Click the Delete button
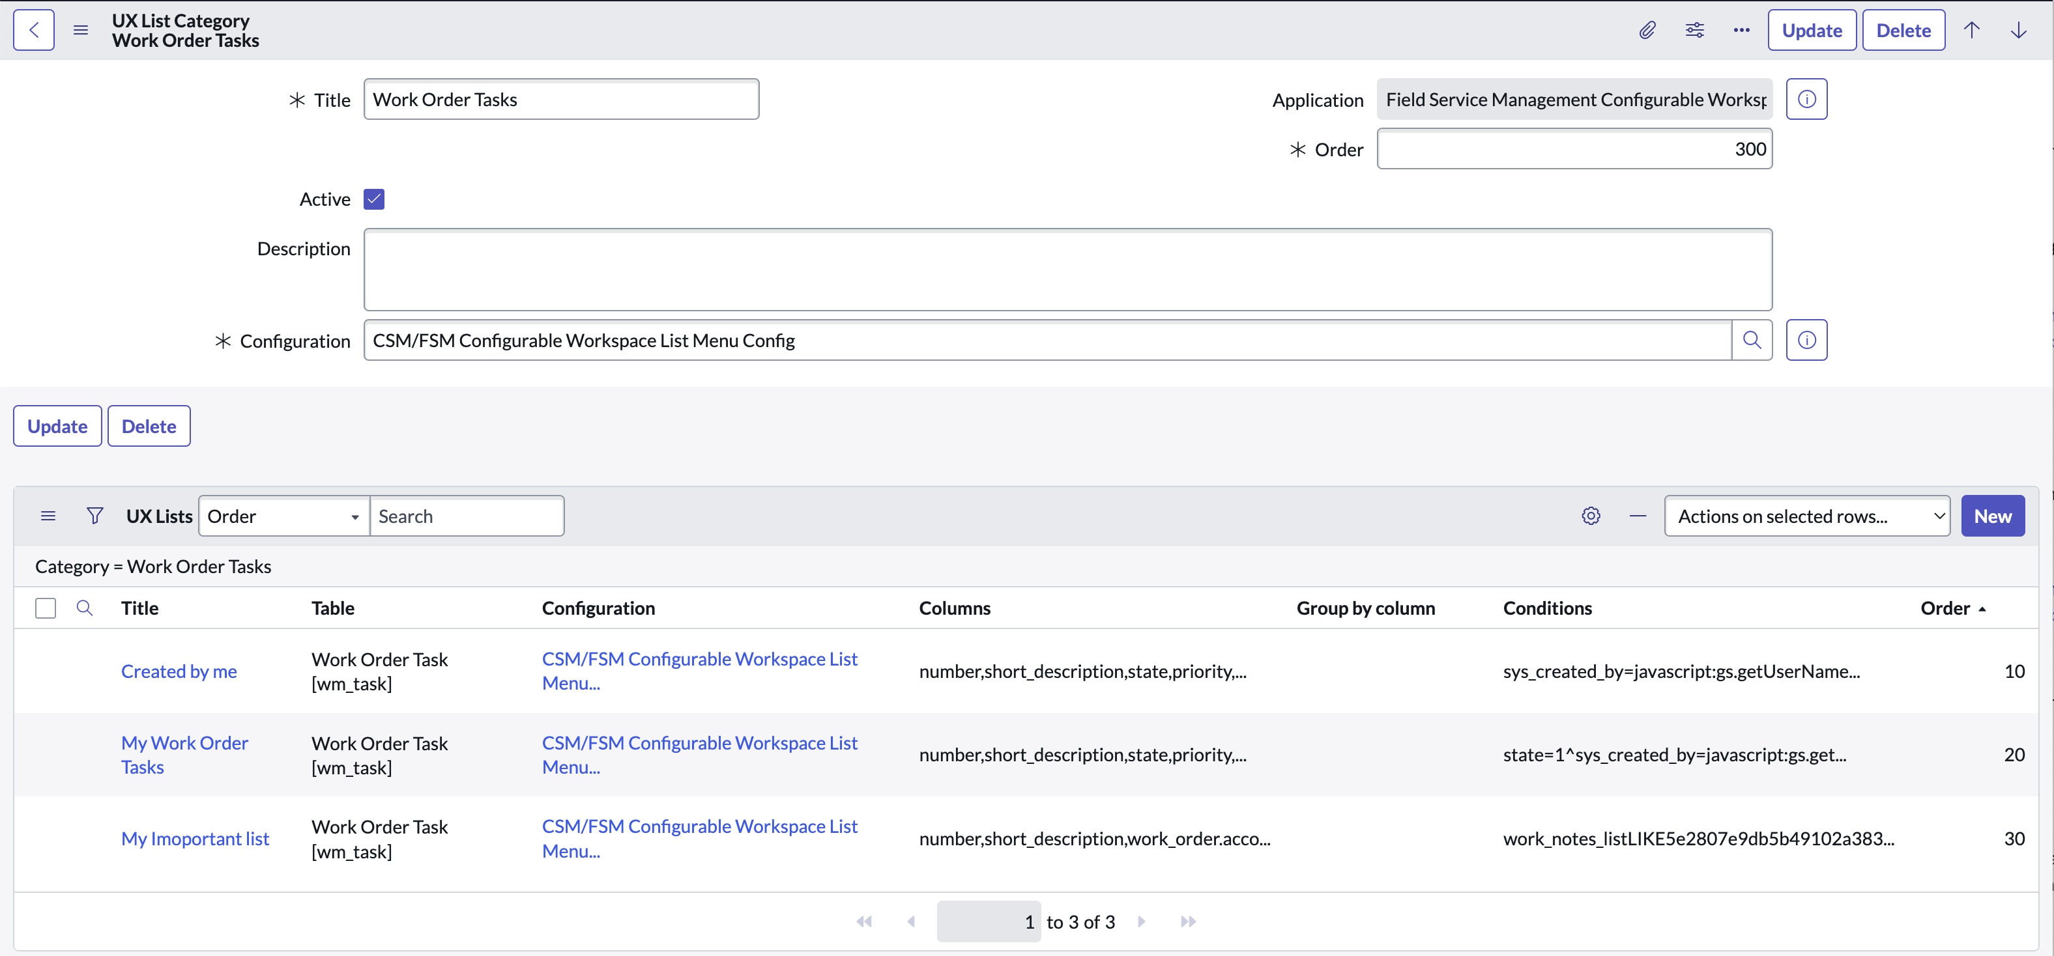This screenshot has height=956, width=2054. (x=1903, y=29)
